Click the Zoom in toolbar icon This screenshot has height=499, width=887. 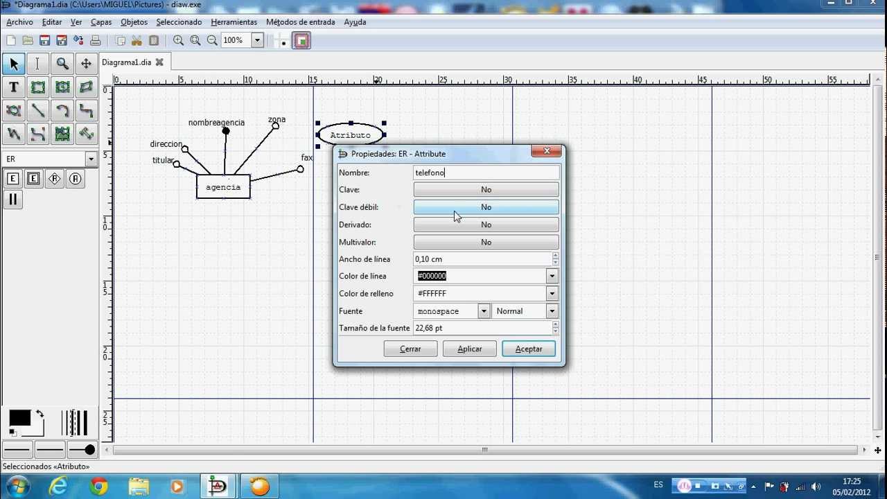coord(179,41)
